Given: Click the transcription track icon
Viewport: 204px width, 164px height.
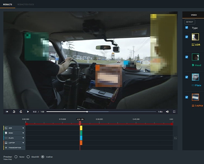Looking at the screenshot, I should point(6,148).
